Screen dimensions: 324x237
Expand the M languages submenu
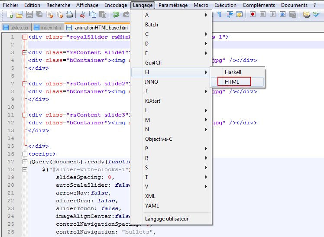click(x=171, y=120)
